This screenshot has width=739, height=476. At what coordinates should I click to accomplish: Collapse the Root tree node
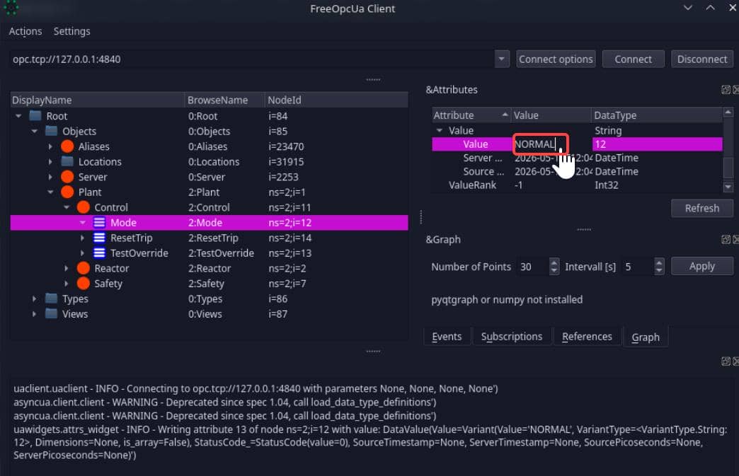[18, 116]
